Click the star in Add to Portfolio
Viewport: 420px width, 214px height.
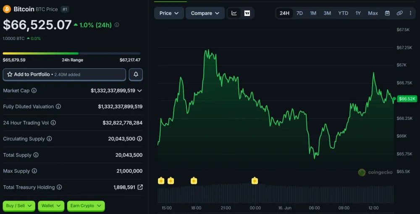(10, 74)
